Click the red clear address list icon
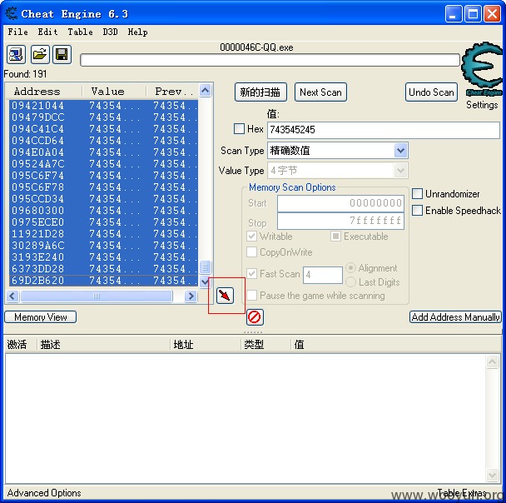 (255, 317)
